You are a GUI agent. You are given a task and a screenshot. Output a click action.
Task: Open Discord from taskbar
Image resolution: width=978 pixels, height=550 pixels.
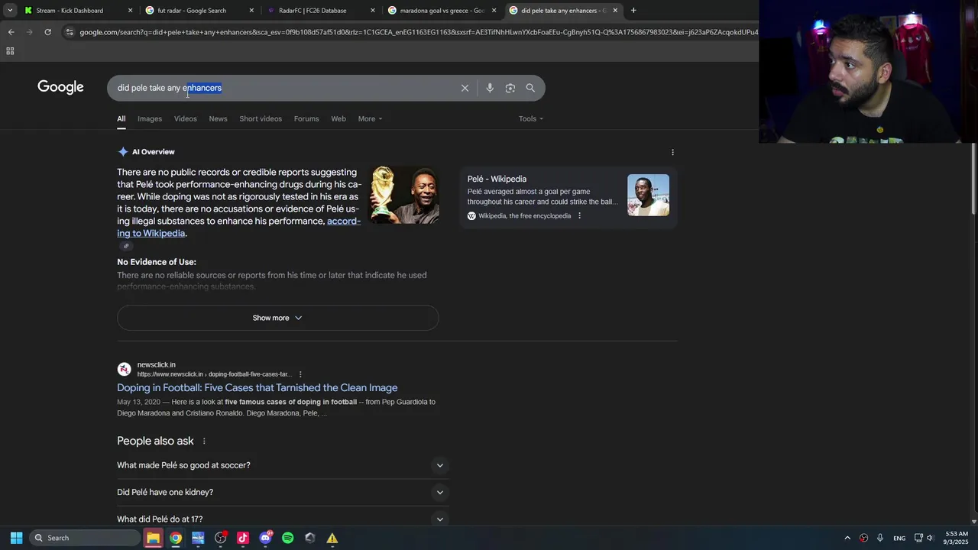[265, 538]
